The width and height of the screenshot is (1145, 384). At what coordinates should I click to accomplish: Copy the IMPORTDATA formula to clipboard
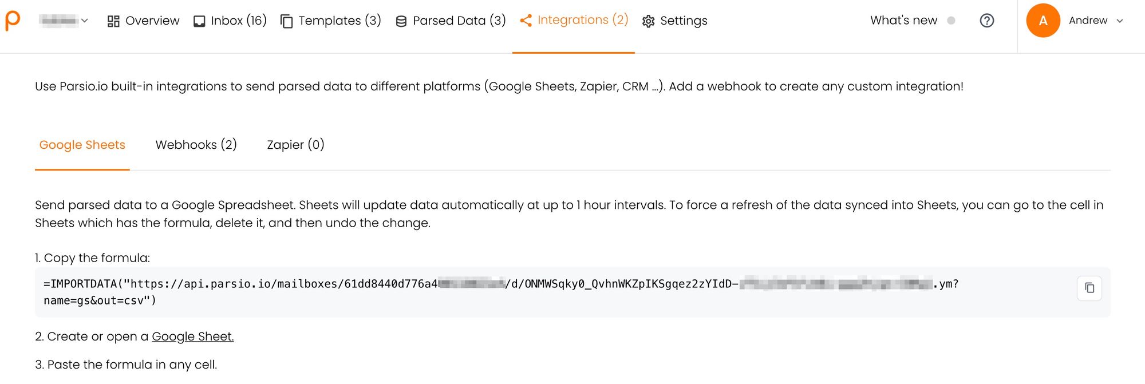click(x=1089, y=288)
